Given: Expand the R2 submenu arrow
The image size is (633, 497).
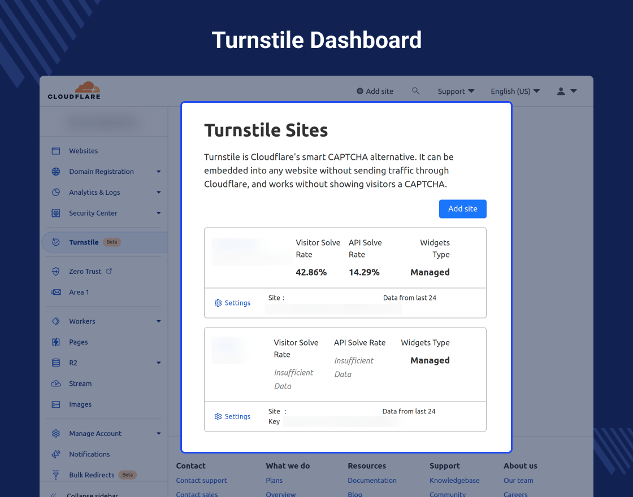Looking at the screenshot, I should tap(159, 363).
